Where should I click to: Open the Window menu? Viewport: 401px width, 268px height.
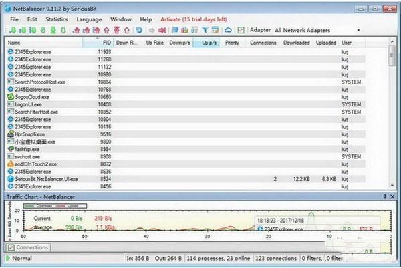pos(121,19)
